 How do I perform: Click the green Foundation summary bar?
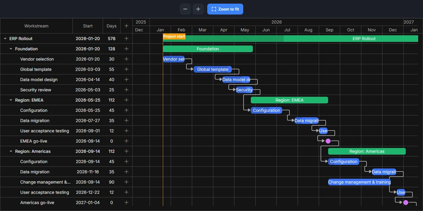(208, 49)
